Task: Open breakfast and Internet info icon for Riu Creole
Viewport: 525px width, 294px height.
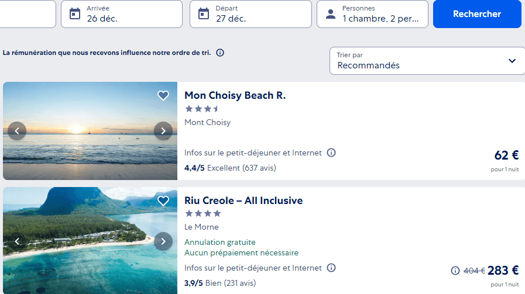Action: tap(331, 268)
